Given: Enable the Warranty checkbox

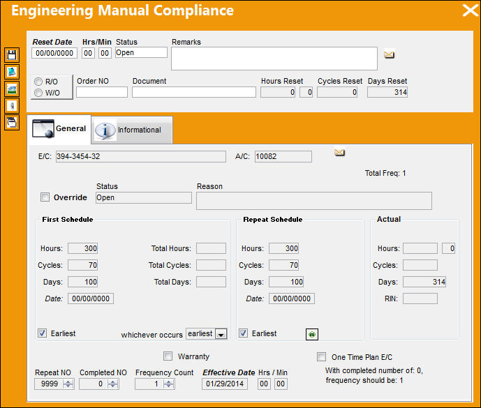Looking at the screenshot, I should (x=168, y=356).
